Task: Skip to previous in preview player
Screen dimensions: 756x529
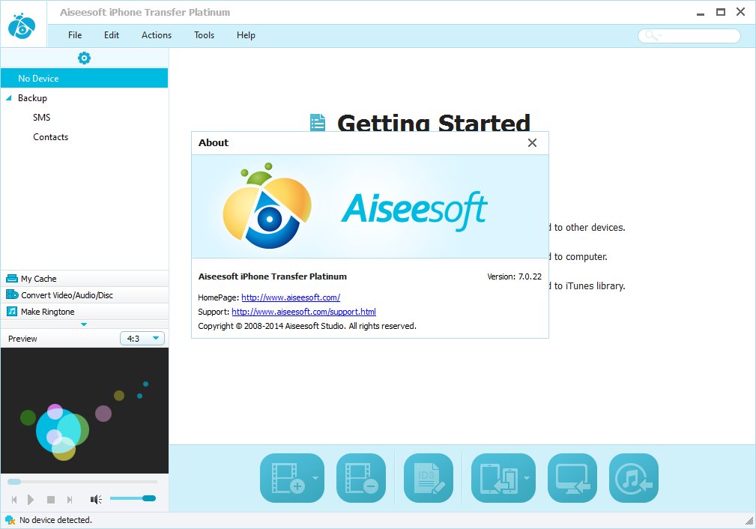Action: pyautogui.click(x=14, y=500)
